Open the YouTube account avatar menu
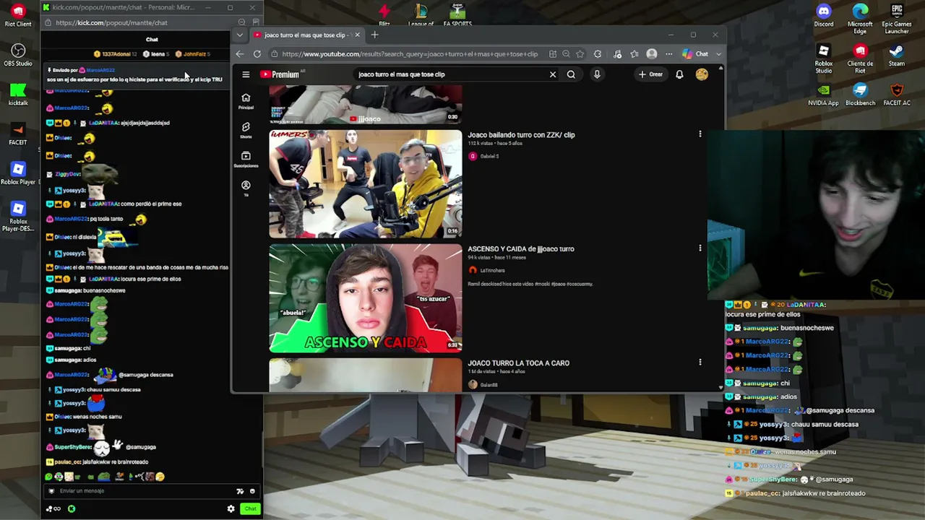The height and width of the screenshot is (520, 925). pyautogui.click(x=702, y=74)
